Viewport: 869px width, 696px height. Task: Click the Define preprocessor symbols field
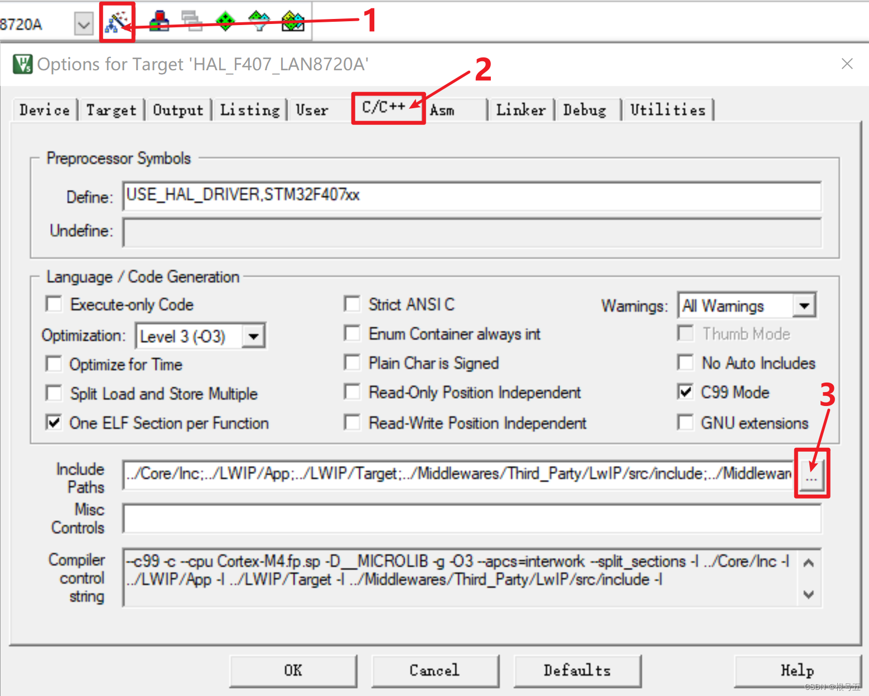pyautogui.click(x=472, y=195)
